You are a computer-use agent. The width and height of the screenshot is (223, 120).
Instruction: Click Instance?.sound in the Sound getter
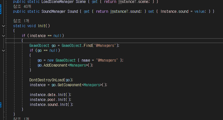(x=125, y=11)
